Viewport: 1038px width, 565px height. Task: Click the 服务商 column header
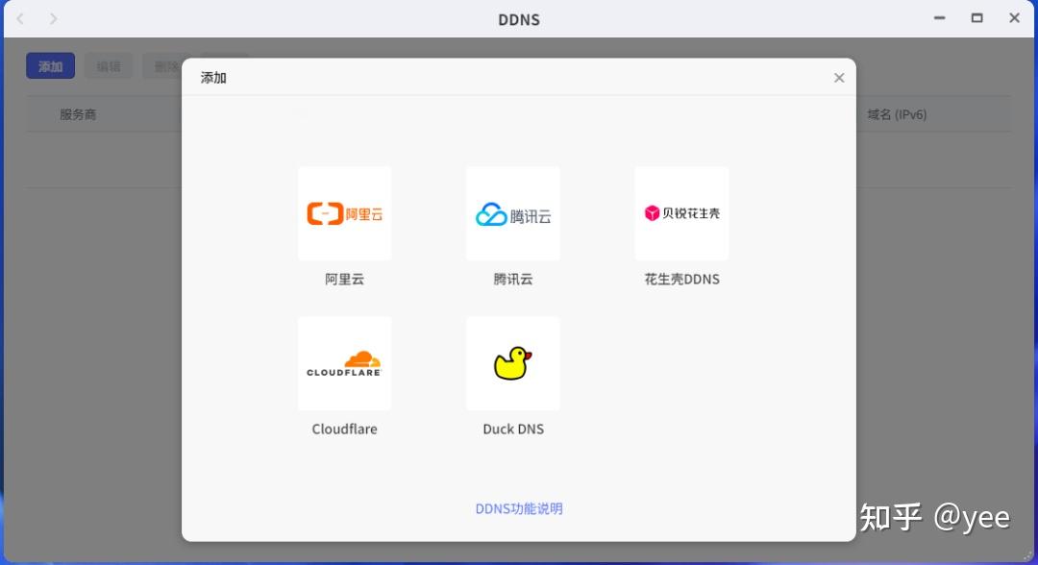[78, 114]
